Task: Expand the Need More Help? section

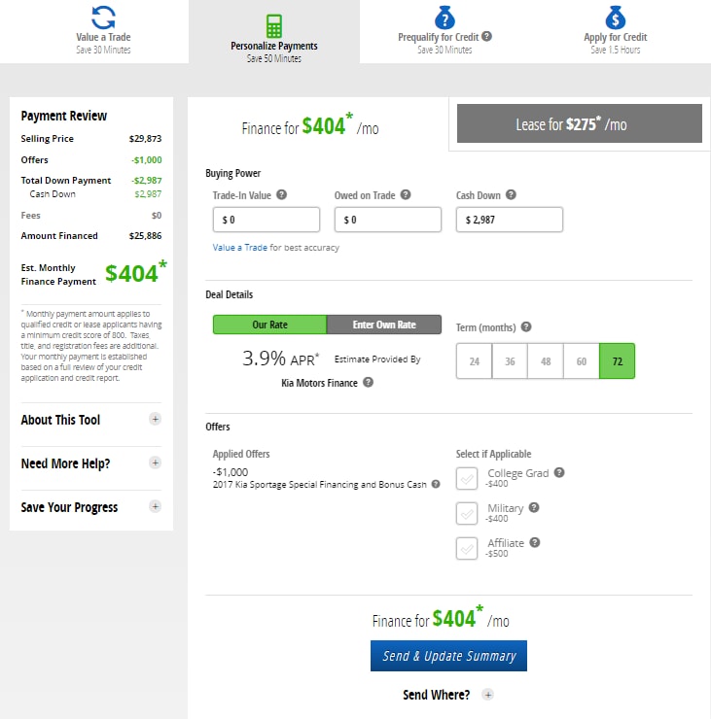Action: pyautogui.click(x=156, y=462)
